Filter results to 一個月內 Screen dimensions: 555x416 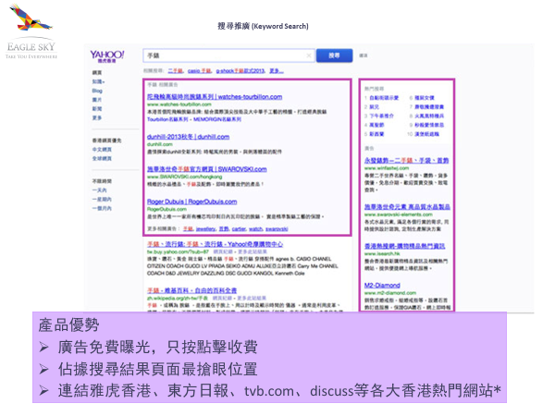coord(102,208)
